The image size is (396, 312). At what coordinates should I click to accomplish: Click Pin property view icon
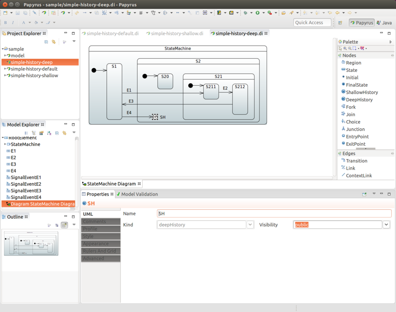coord(364,194)
